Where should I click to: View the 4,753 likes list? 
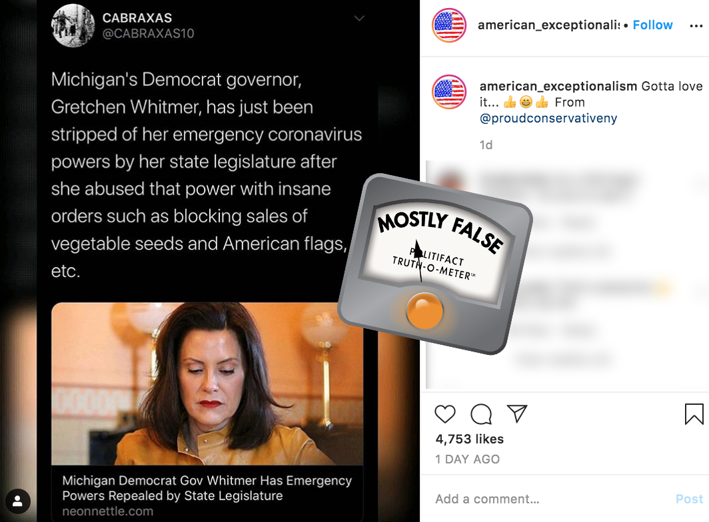pyautogui.click(x=469, y=439)
